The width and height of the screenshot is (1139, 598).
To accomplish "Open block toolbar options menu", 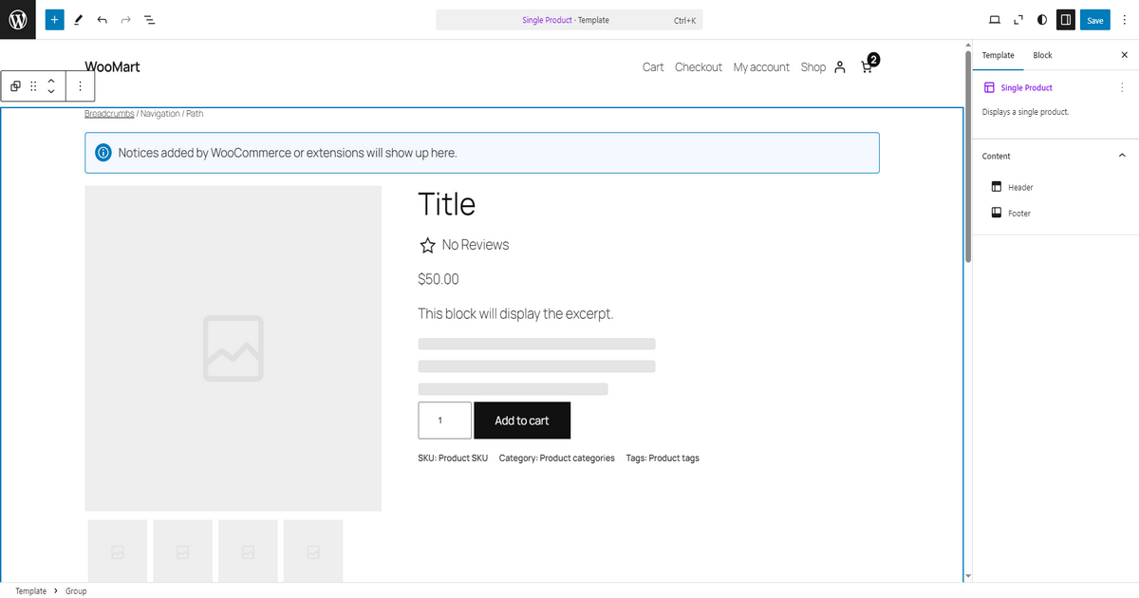I will pyautogui.click(x=80, y=86).
